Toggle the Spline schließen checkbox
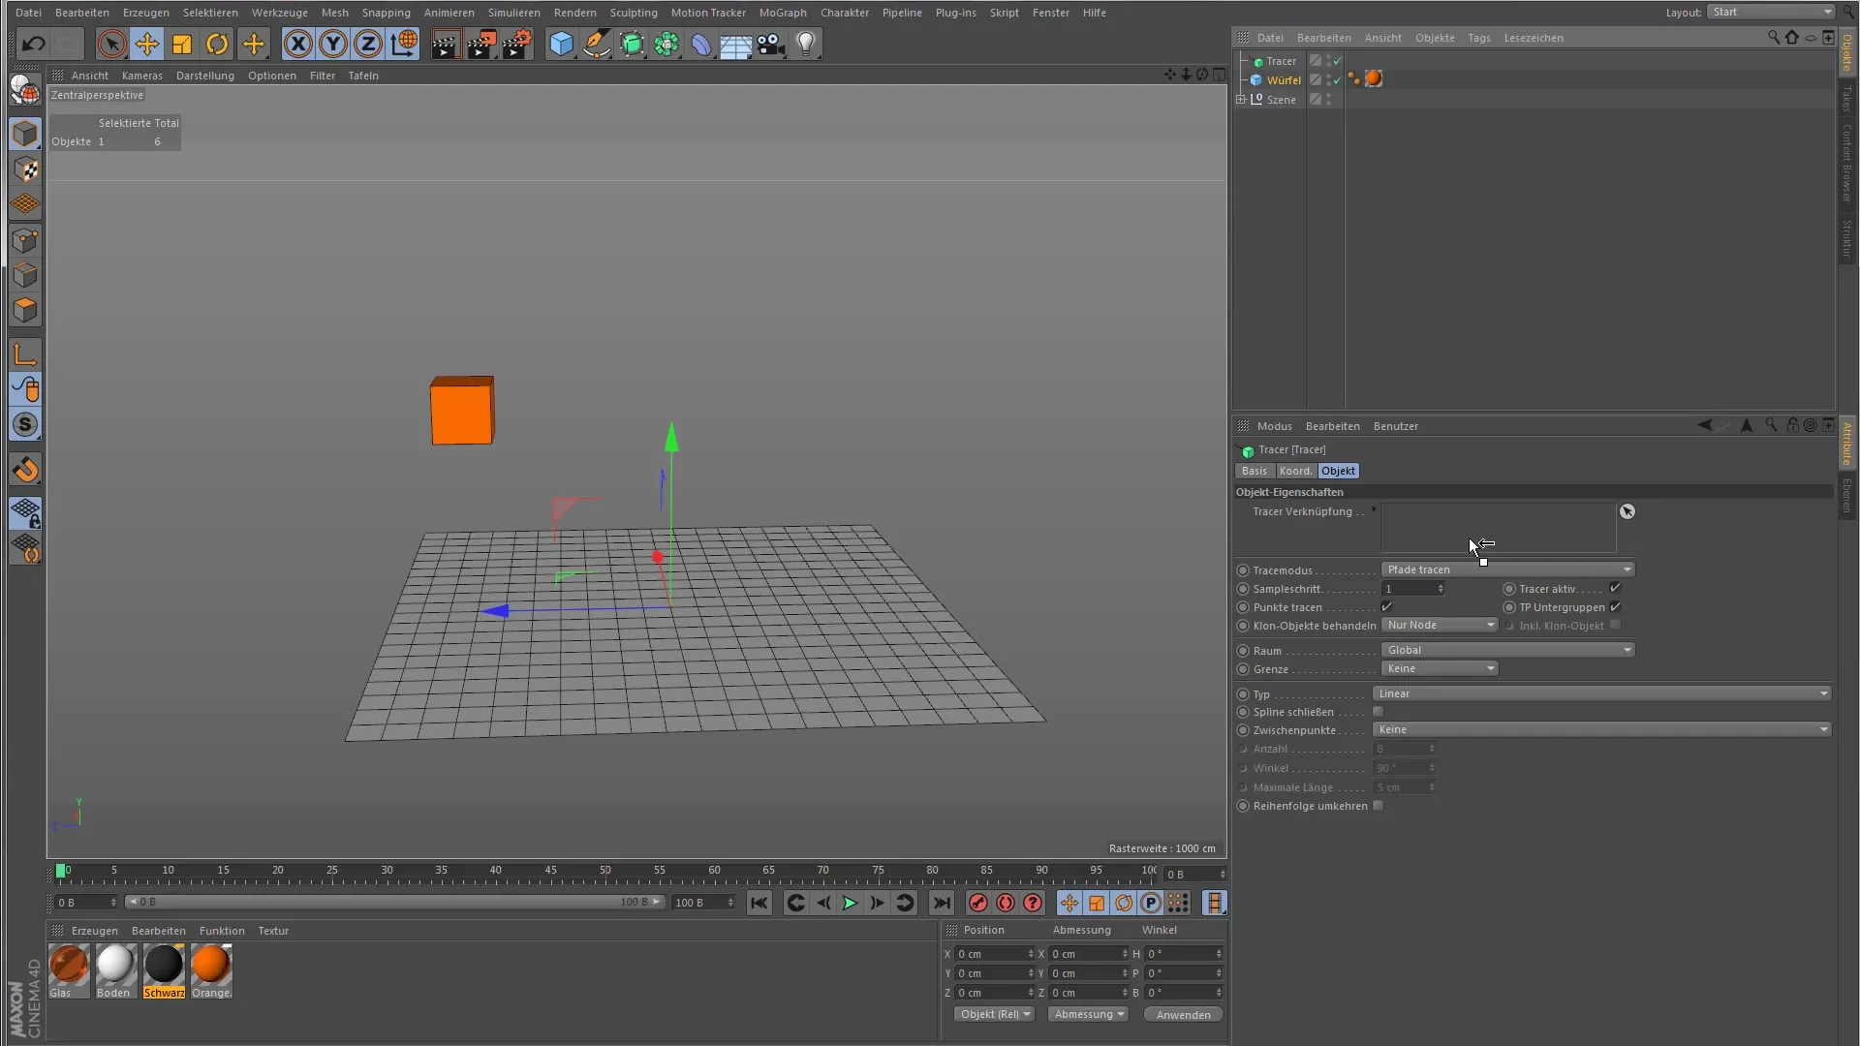The image size is (1860, 1046). click(1379, 712)
